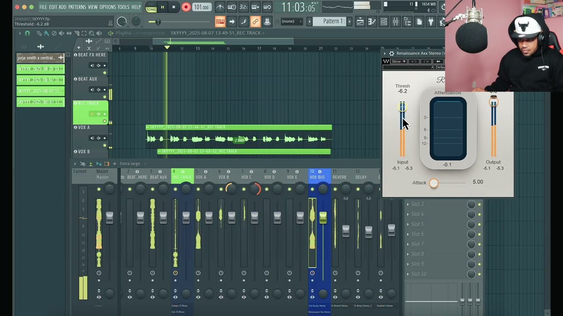Open the Extra large mixer layout selector
The height and width of the screenshot is (316, 563).
click(x=130, y=164)
